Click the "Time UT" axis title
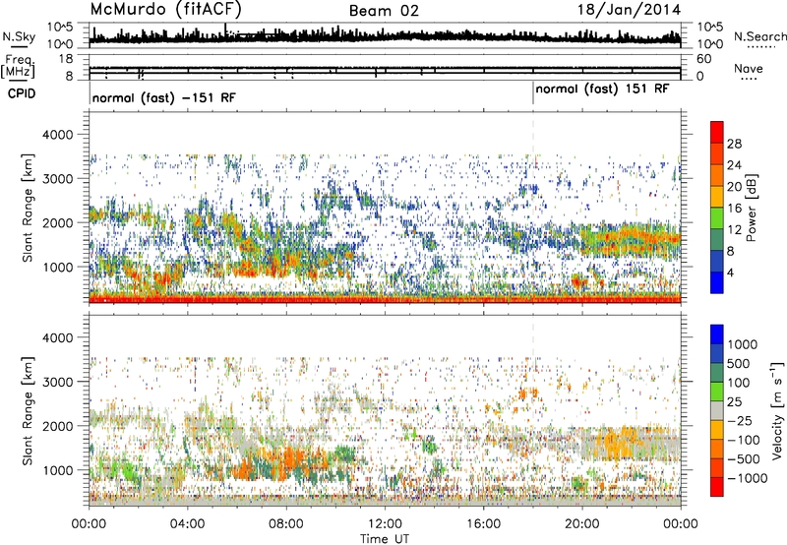 pyautogui.click(x=385, y=538)
